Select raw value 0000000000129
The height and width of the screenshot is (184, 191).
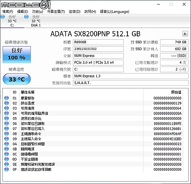coord(168,103)
